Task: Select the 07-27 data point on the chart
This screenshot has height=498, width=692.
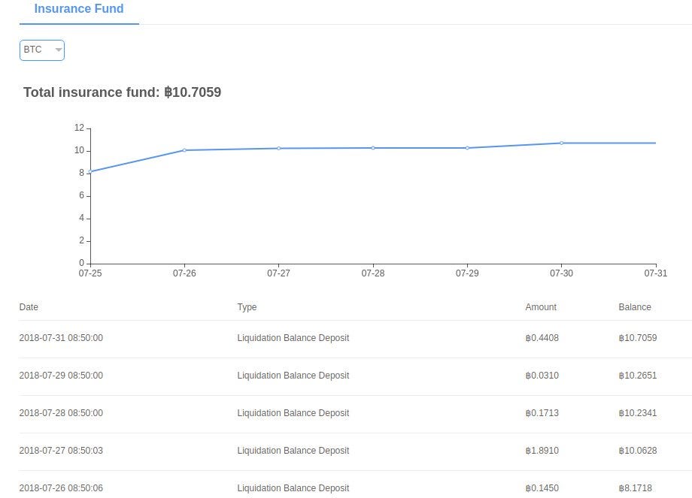Action: [x=278, y=148]
